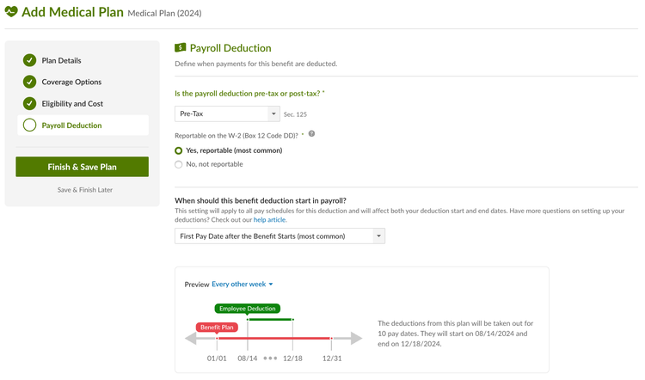The height and width of the screenshot is (380, 645).
Task: Click the empty circle icon beside Payroll Deduction step
Action: 29,125
